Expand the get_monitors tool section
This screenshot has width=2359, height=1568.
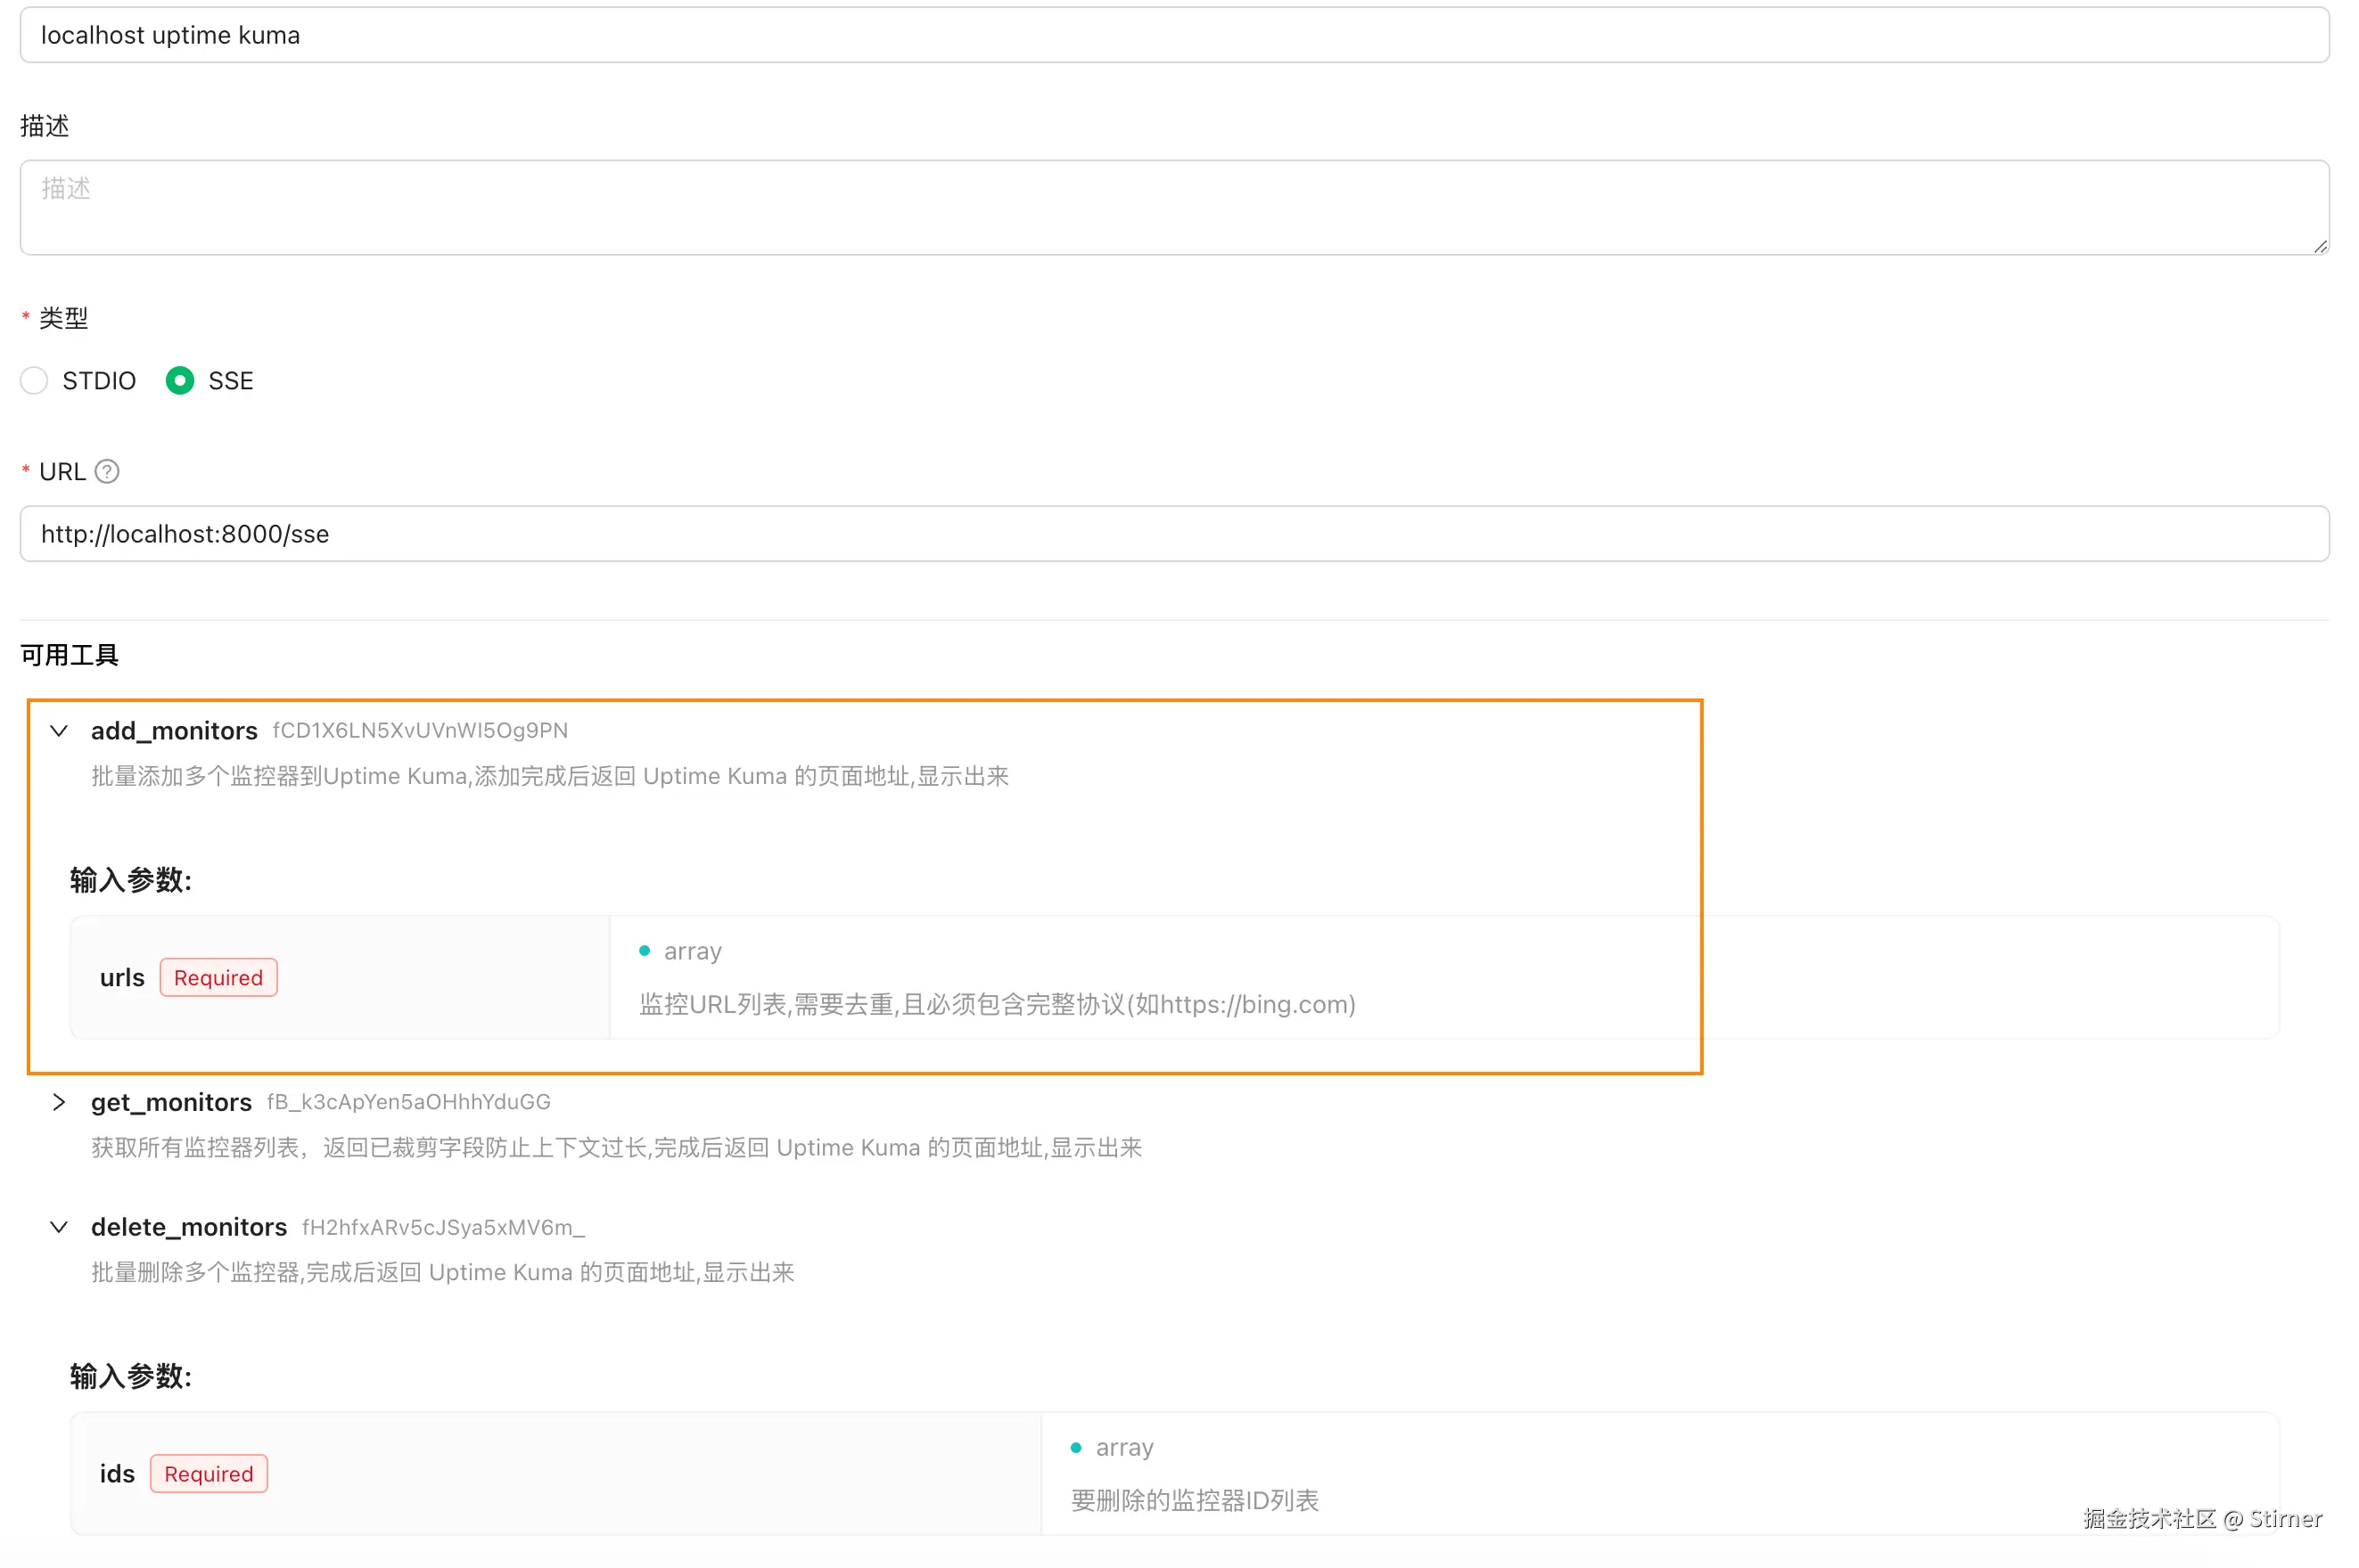point(59,1102)
